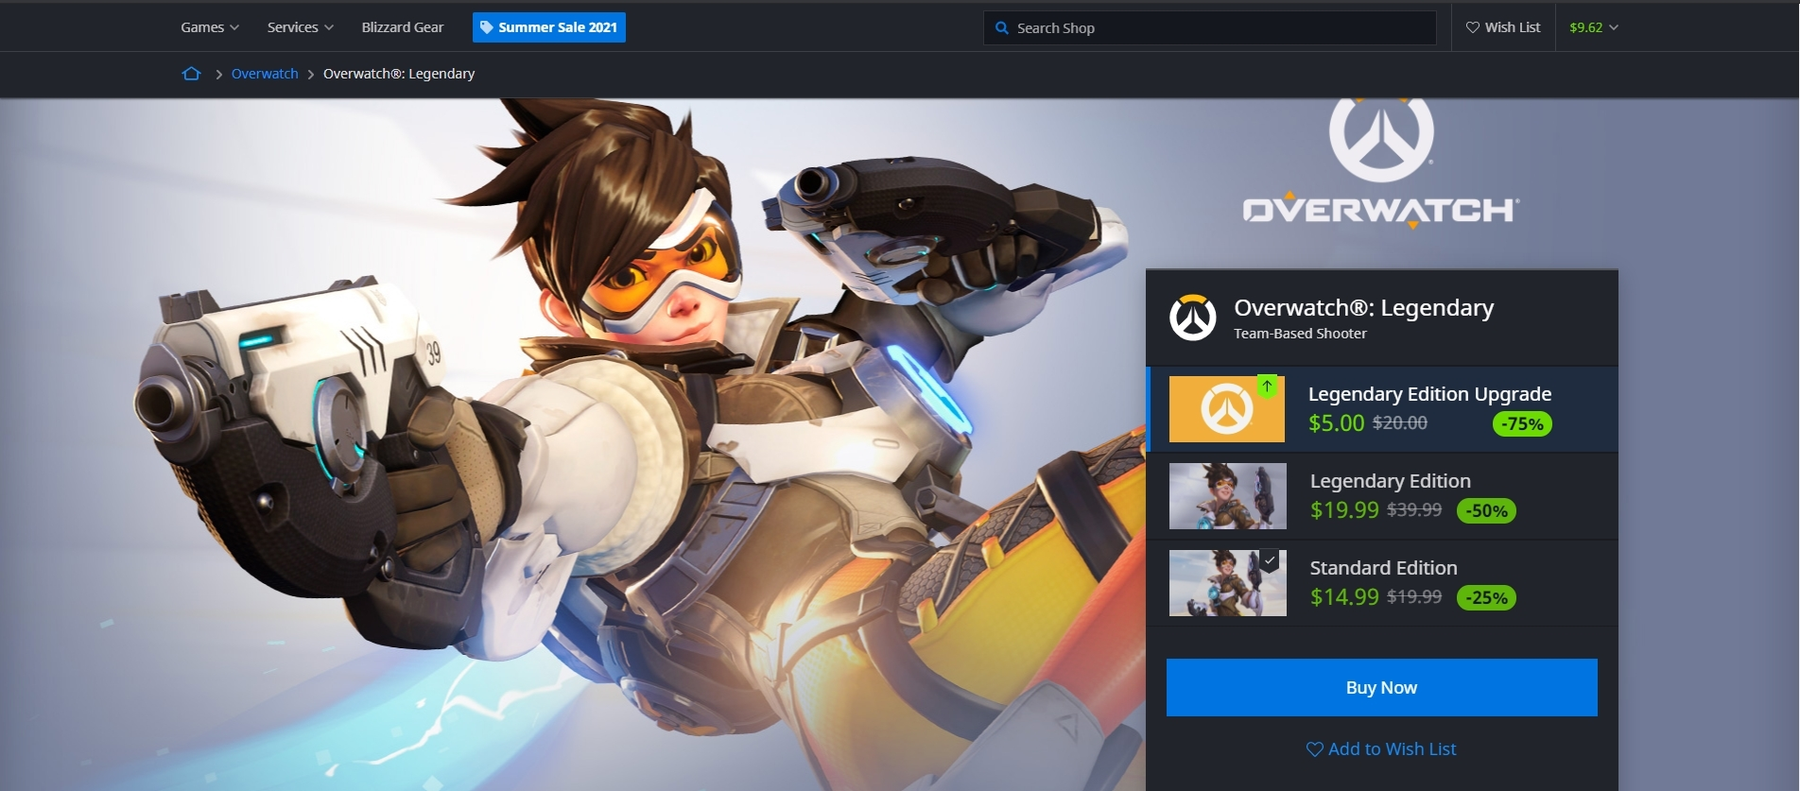The image size is (1800, 791).
Task: Open the $9.62 balance dropdown
Action: point(1594,27)
